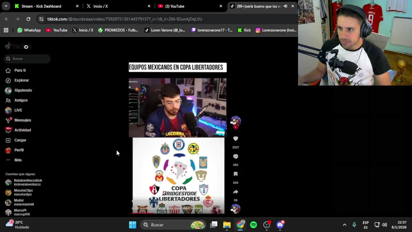Open the spinning sound disc avatar
This screenshot has height=232, width=412.
click(236, 209)
